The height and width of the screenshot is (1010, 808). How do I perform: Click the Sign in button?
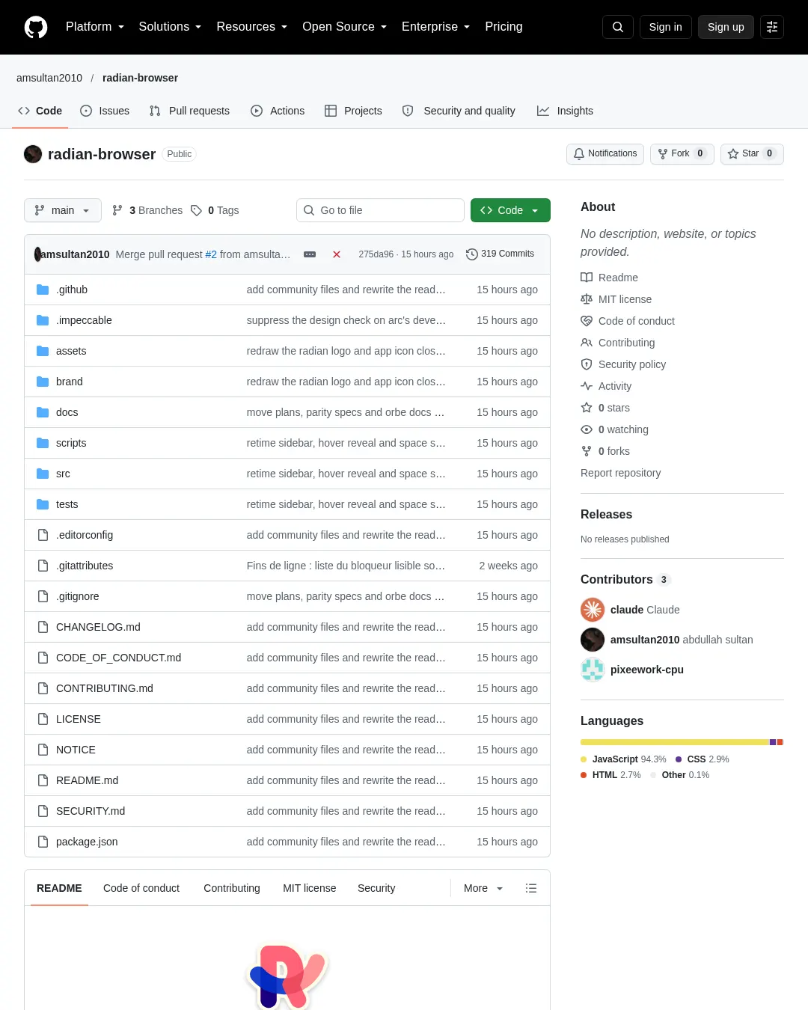666,27
